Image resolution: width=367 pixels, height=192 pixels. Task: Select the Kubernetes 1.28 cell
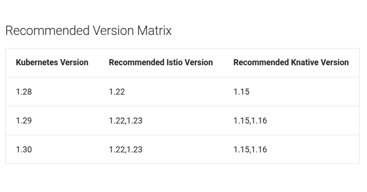pos(24,92)
